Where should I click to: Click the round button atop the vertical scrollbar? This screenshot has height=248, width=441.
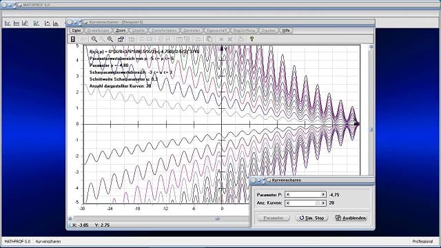[x=371, y=47]
